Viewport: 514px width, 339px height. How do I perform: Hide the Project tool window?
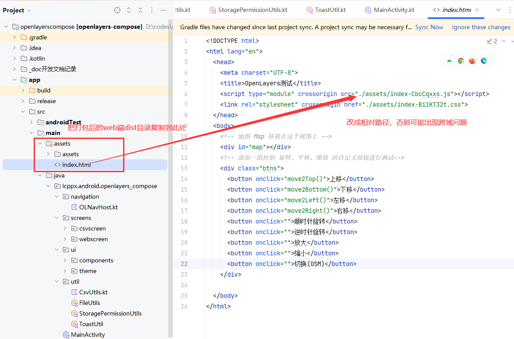click(x=163, y=10)
